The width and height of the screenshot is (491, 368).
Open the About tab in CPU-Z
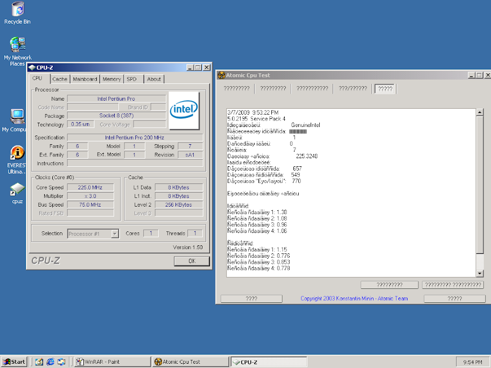click(154, 79)
